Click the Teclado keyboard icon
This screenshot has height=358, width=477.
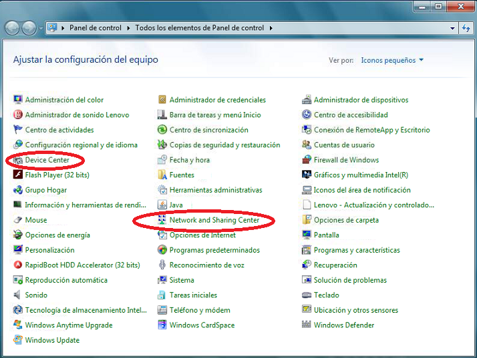307,295
